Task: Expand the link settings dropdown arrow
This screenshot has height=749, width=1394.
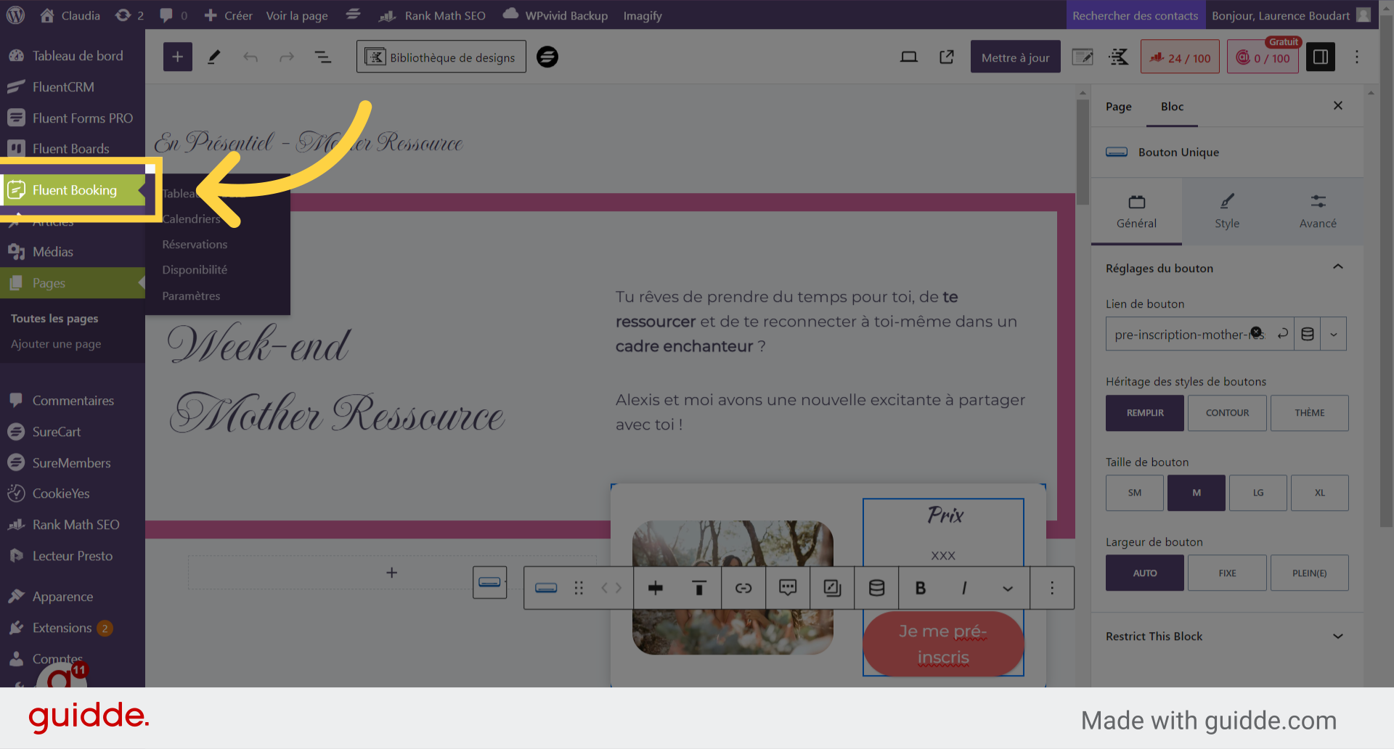Action: (x=1334, y=334)
